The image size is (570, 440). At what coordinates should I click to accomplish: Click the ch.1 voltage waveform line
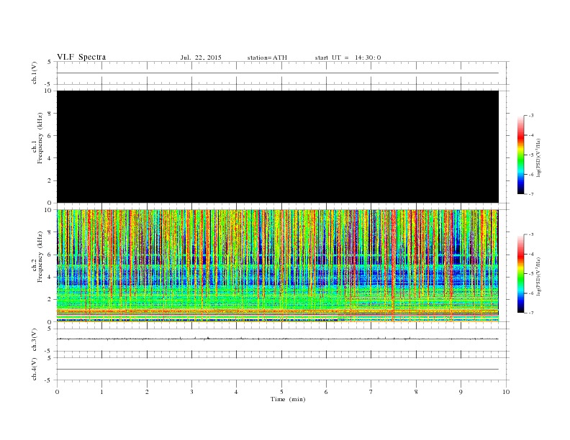[278, 73]
